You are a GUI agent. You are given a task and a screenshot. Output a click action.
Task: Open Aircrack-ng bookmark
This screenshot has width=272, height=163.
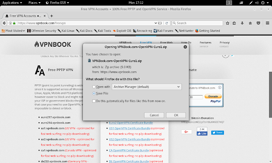142,31
